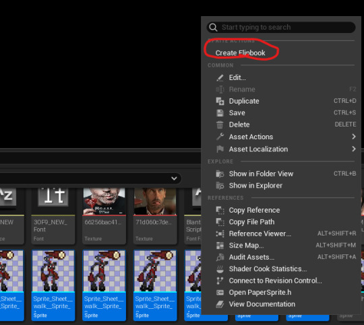Open Size Map... from the menu
The image size is (364, 325).
click(x=246, y=246)
